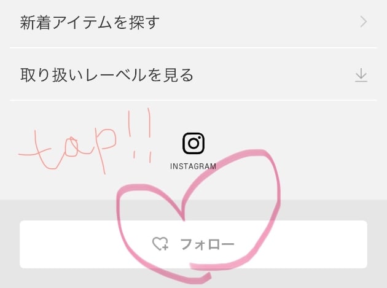Toggle follow state with the heart icon
Image resolution: width=387 pixels, height=288 pixels.
[160, 244]
